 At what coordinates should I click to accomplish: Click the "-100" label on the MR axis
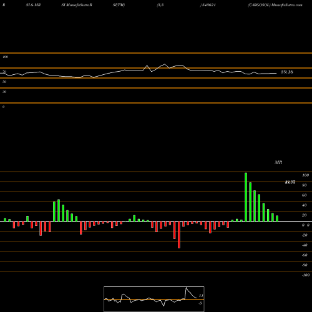coord(306,275)
